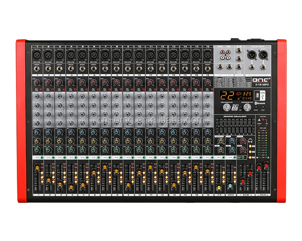Click the top-left red TAPE RCA jack
The height and width of the screenshot is (241, 302).
[223, 52]
